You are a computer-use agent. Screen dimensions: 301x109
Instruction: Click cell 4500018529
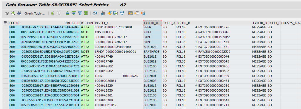(118, 85)
